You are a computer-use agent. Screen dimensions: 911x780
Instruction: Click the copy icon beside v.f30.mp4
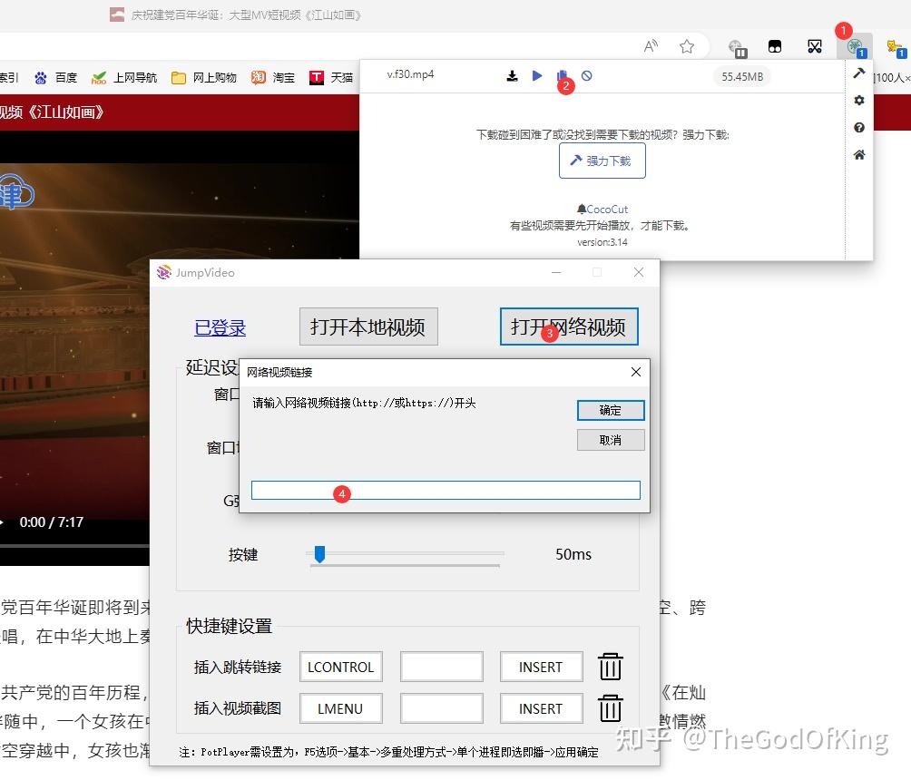click(562, 76)
